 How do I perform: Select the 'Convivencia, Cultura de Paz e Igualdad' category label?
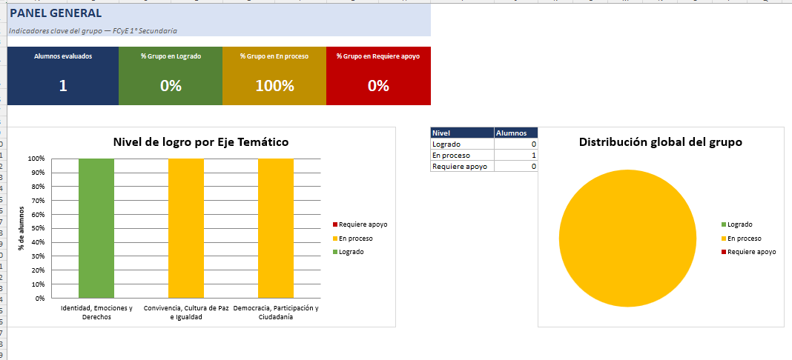[x=186, y=313]
